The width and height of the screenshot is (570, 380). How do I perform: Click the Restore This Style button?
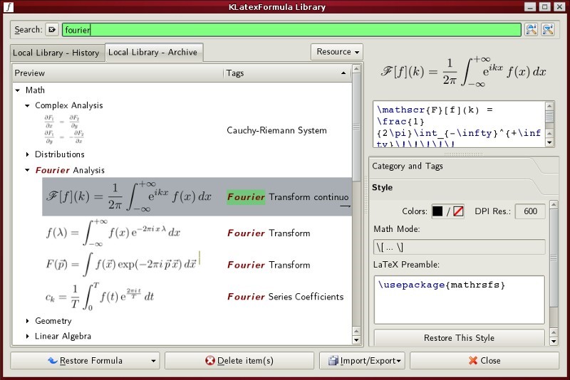click(459, 338)
